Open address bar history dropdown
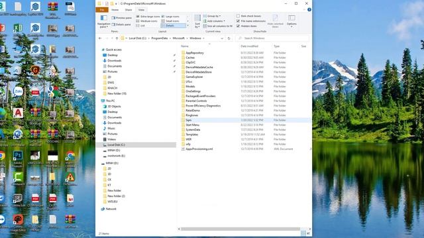Screen dimensions: 424x238 222,38
